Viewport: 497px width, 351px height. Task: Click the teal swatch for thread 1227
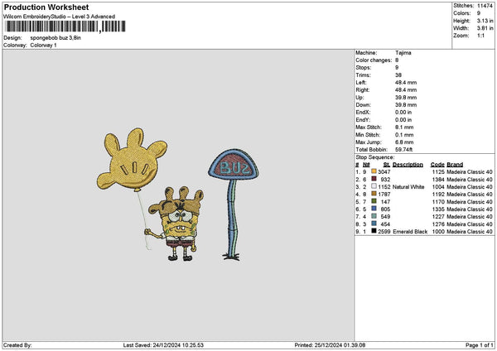[374, 216]
